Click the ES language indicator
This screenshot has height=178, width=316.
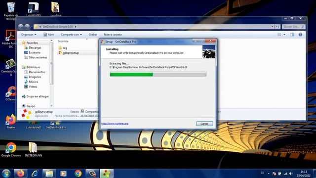tap(262, 173)
